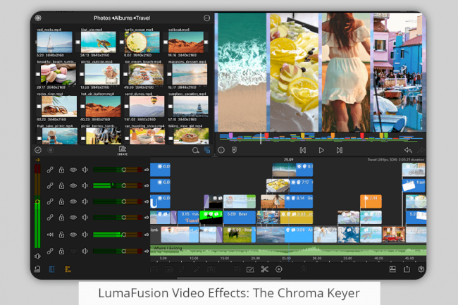Select the sand_dunes.mp4 thumbnail
The image size is (458, 305).
(x=147, y=106)
